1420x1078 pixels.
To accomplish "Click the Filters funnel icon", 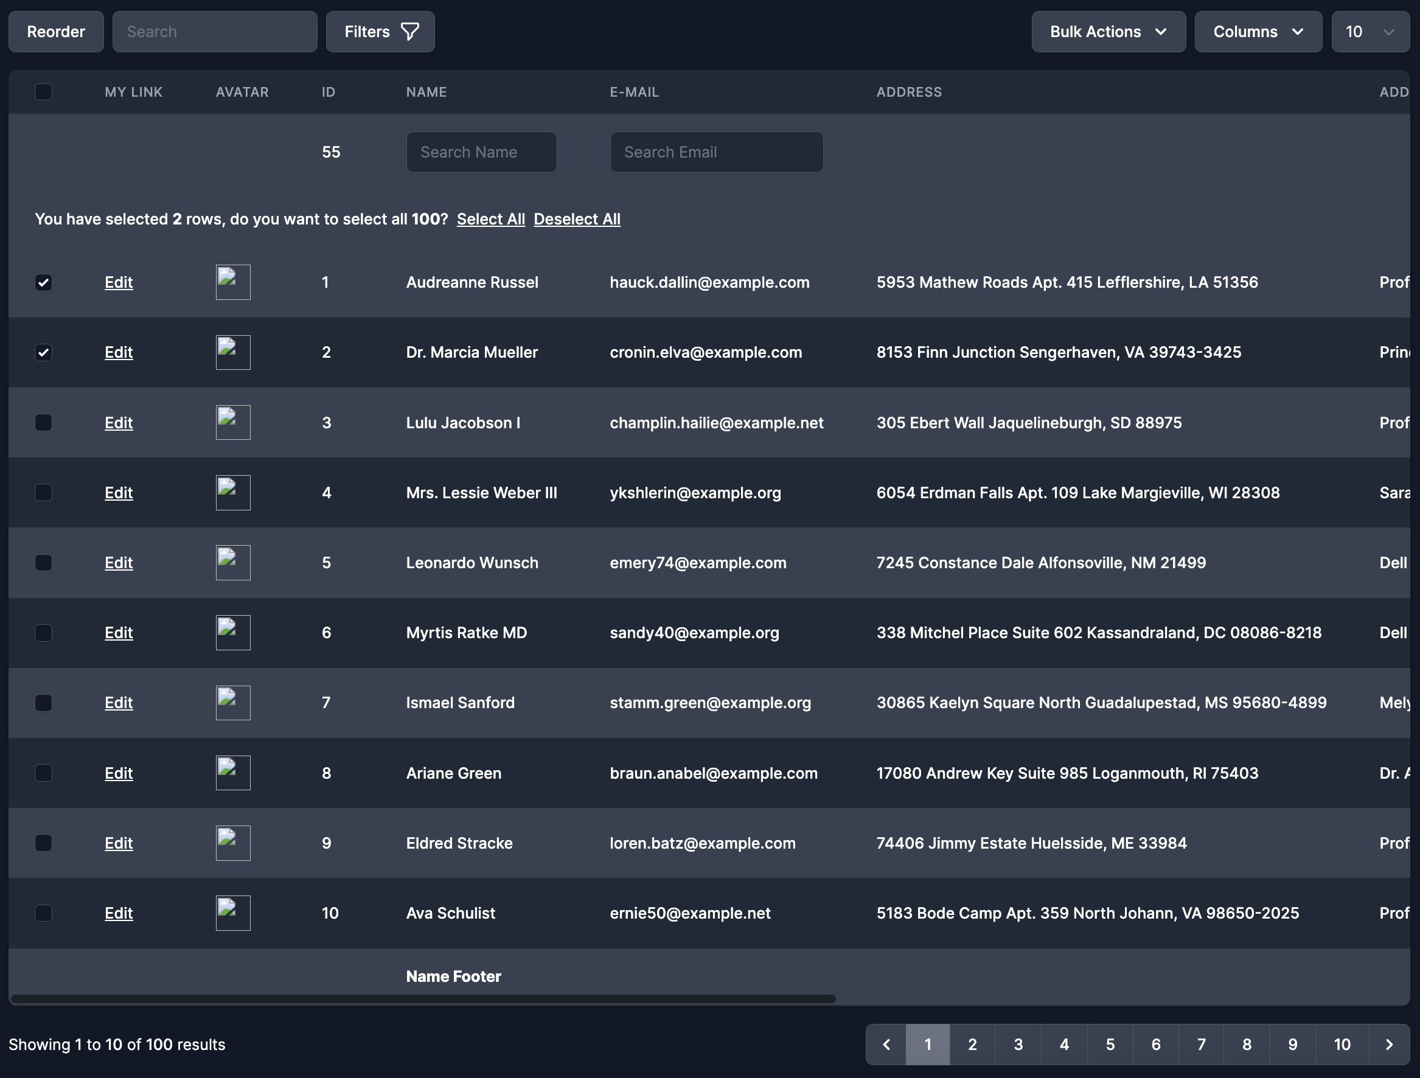I will pos(411,31).
